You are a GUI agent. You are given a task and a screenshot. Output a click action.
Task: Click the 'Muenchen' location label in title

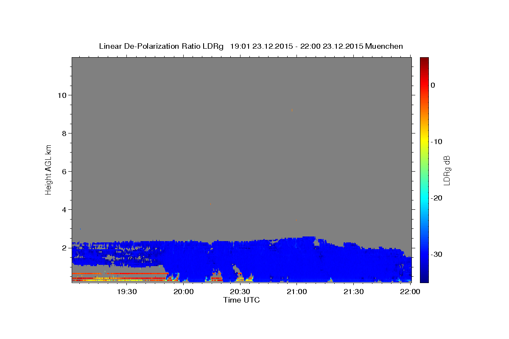coord(384,46)
